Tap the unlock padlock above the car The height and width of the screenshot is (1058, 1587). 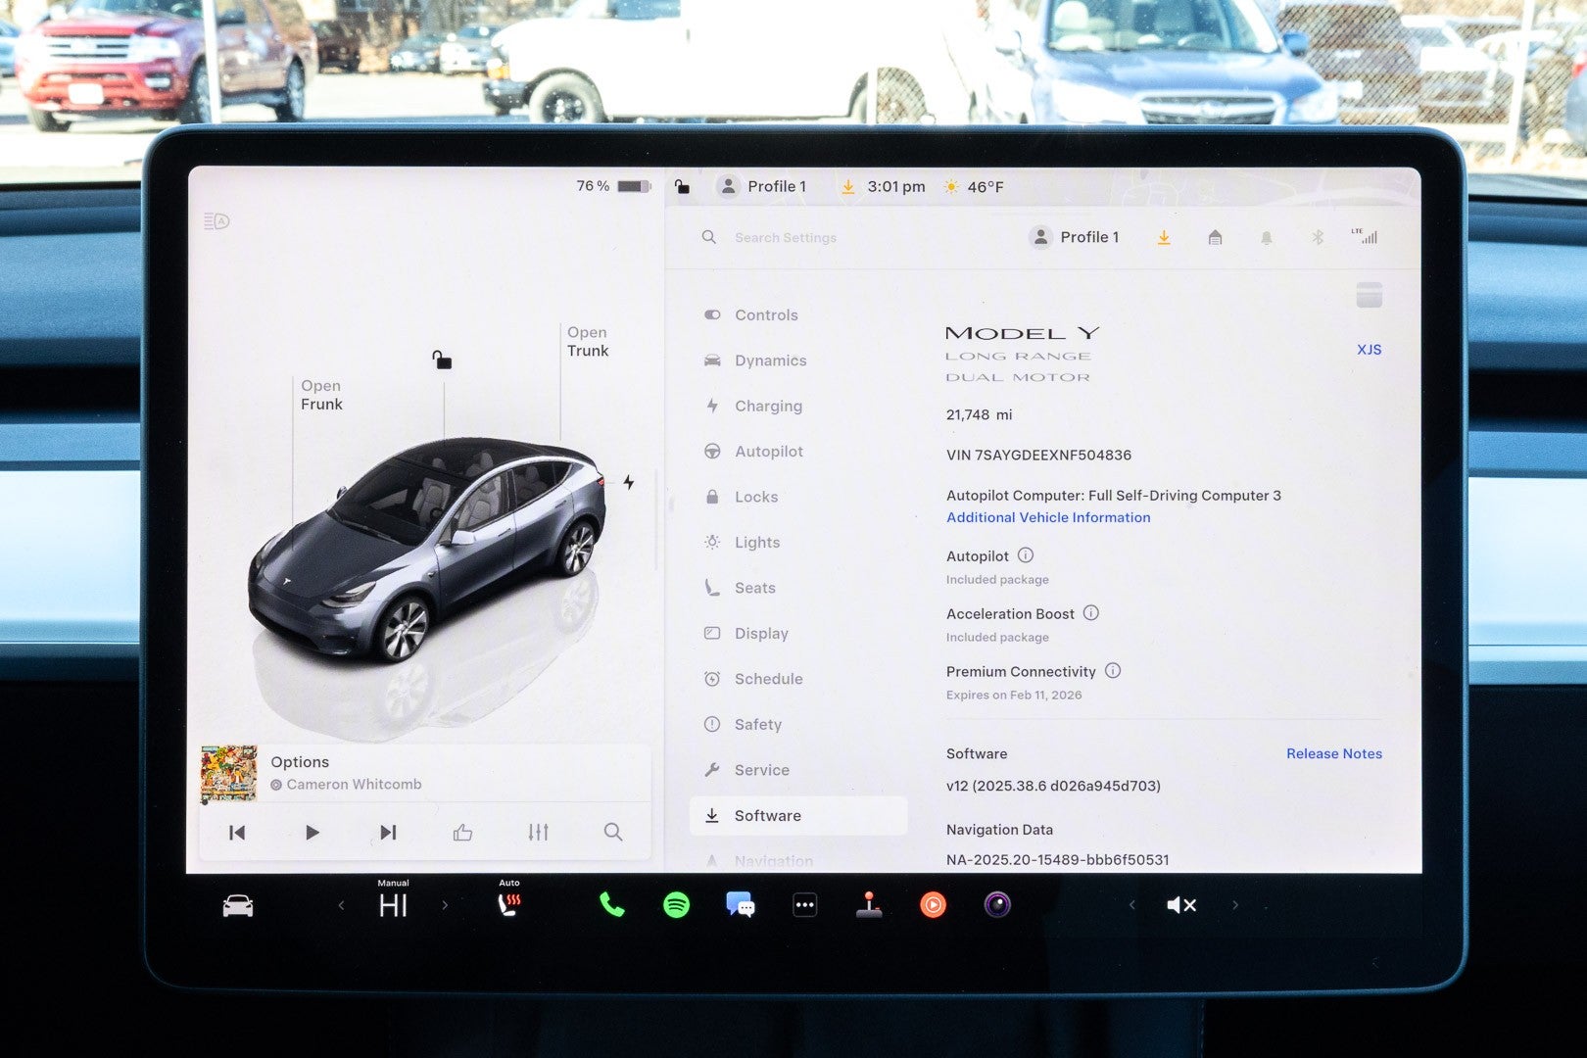pyautogui.click(x=443, y=361)
